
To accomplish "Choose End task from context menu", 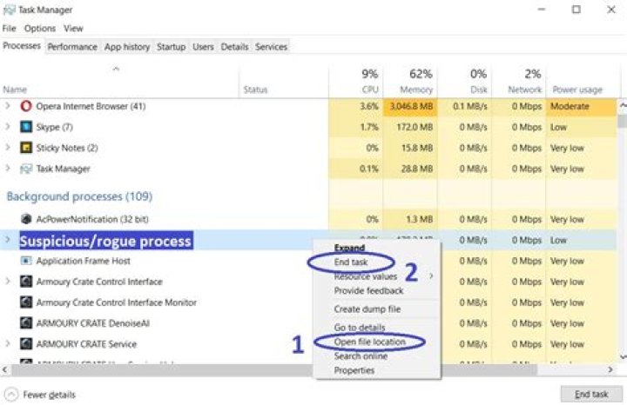I will pyautogui.click(x=352, y=262).
